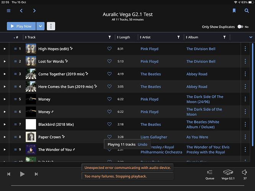Viewport: 255px width, 191px height.
Task: Go forward with the right arrow
Action: click(34, 11)
